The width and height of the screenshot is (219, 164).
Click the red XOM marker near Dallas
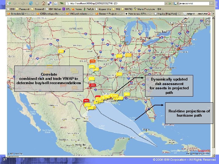(x=92, y=85)
